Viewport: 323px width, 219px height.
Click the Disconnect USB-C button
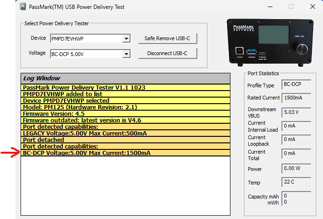point(167,53)
